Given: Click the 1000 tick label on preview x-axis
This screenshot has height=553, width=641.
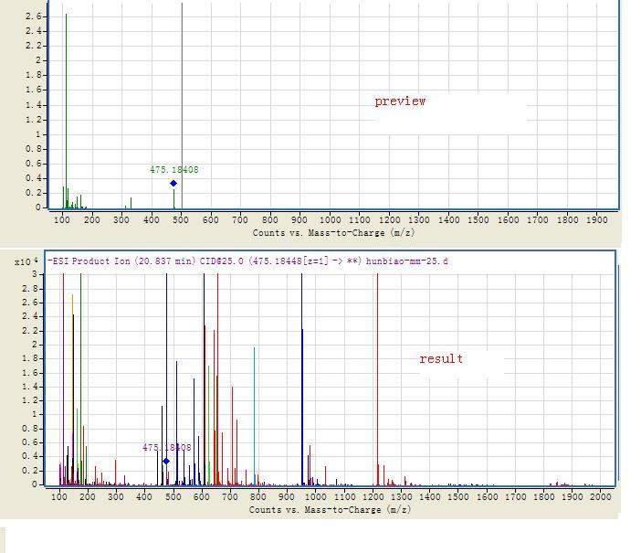Looking at the screenshot, I should [330, 219].
